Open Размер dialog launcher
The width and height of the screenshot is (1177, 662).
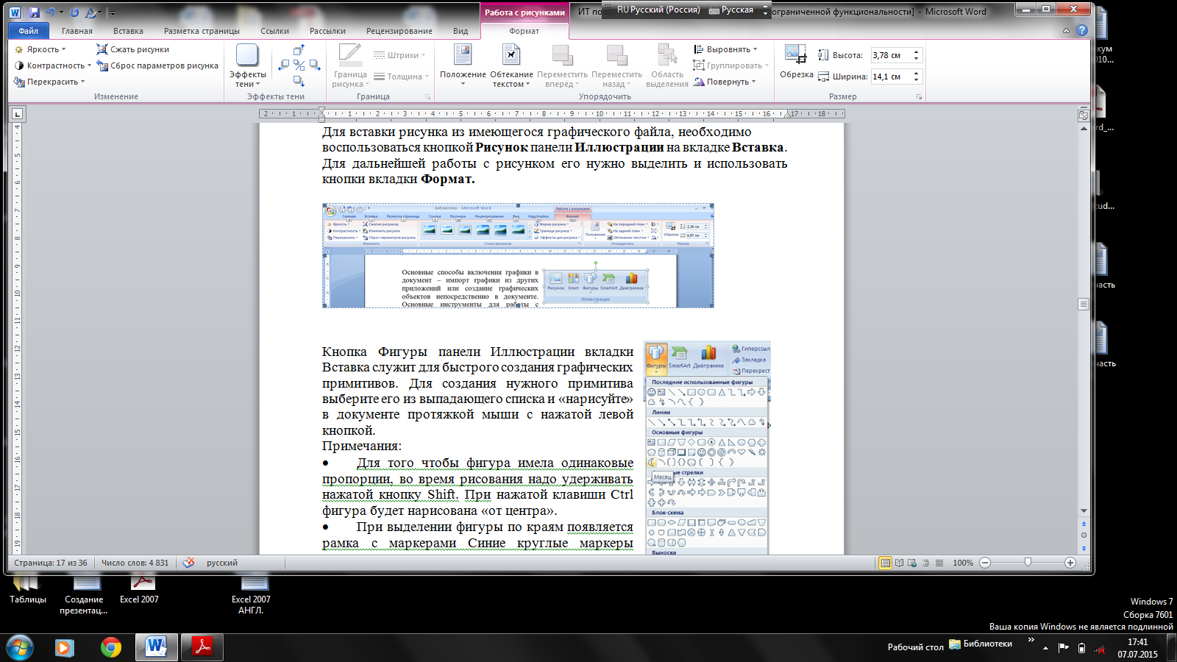[919, 97]
